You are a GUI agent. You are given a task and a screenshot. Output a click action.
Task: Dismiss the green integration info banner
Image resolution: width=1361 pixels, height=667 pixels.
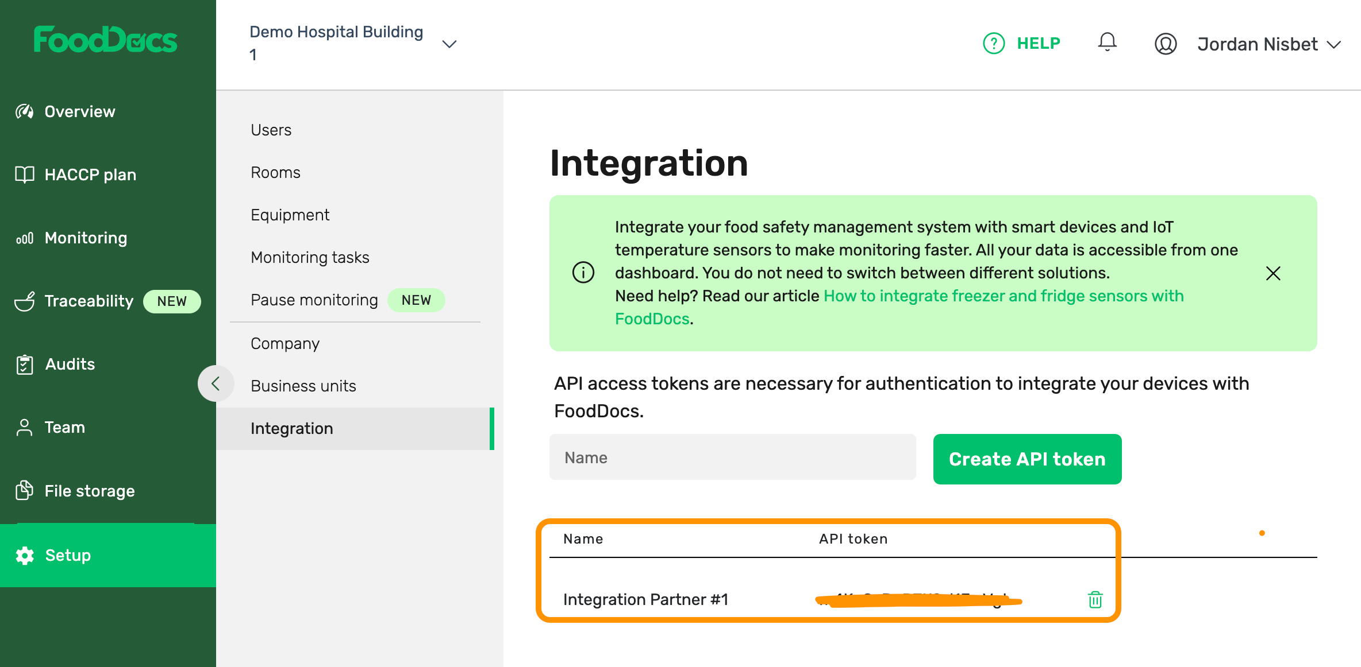[x=1273, y=273]
